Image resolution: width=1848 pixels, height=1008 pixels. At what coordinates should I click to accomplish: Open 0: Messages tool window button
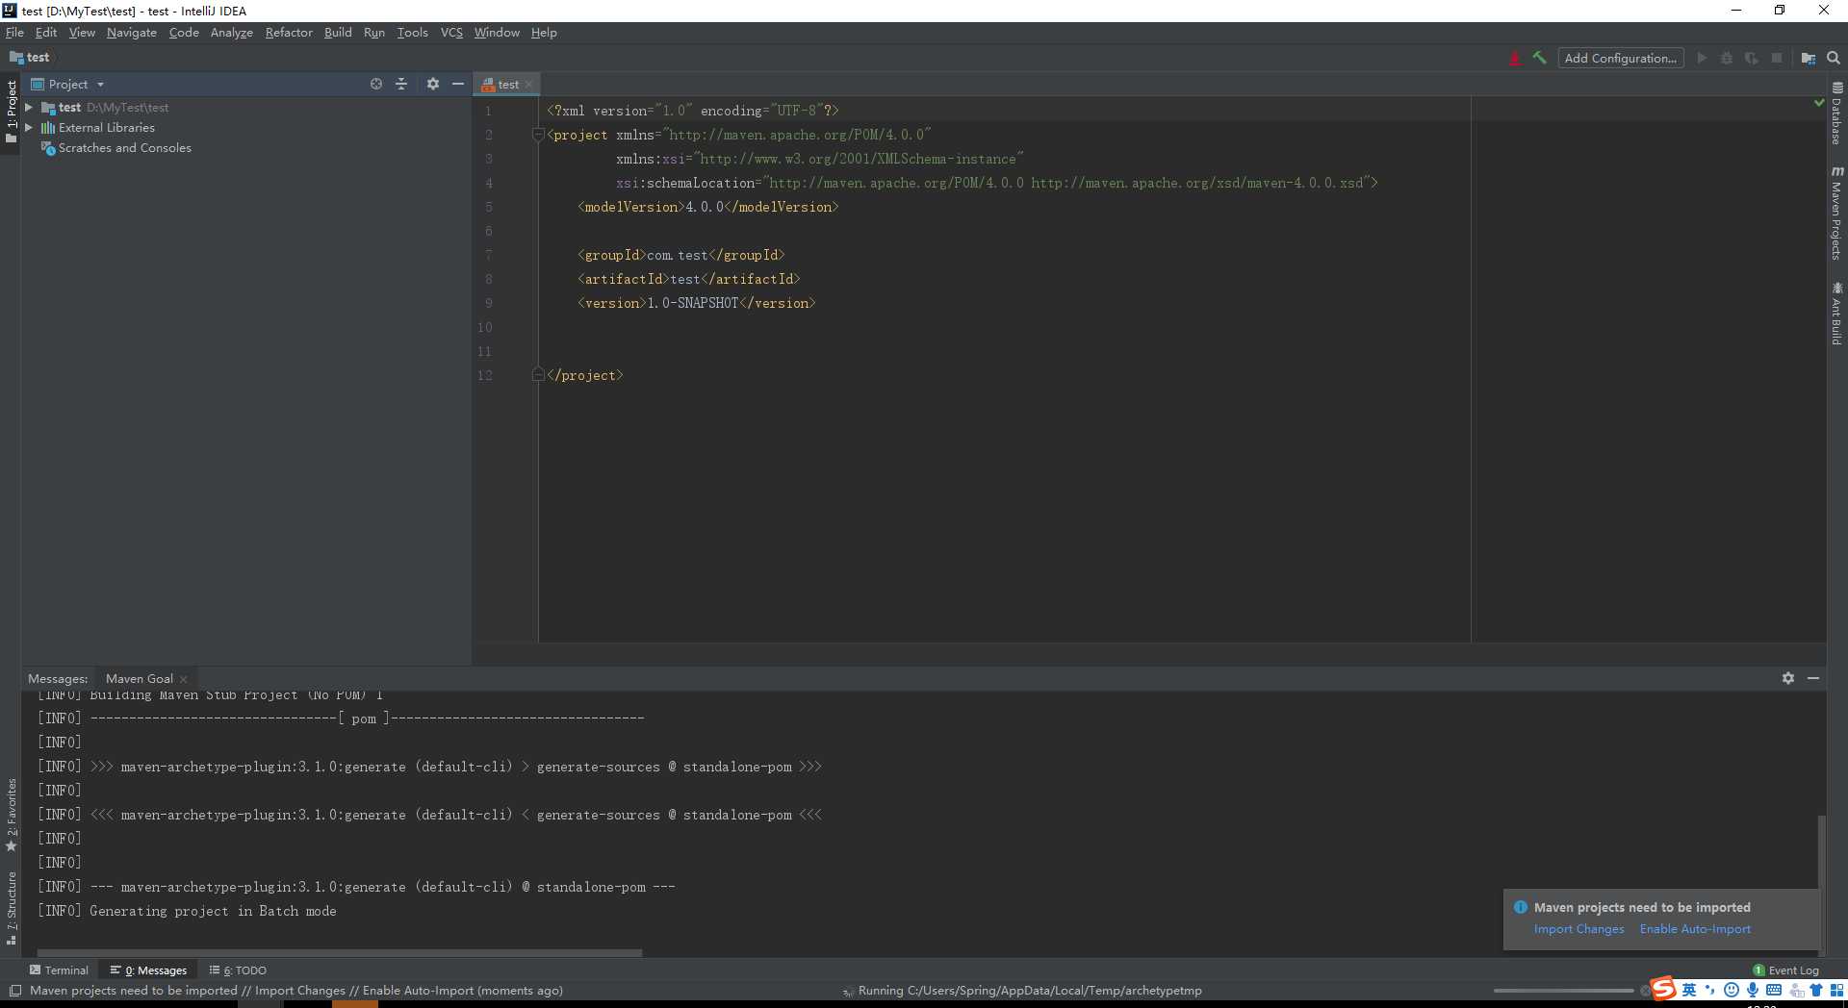point(149,970)
